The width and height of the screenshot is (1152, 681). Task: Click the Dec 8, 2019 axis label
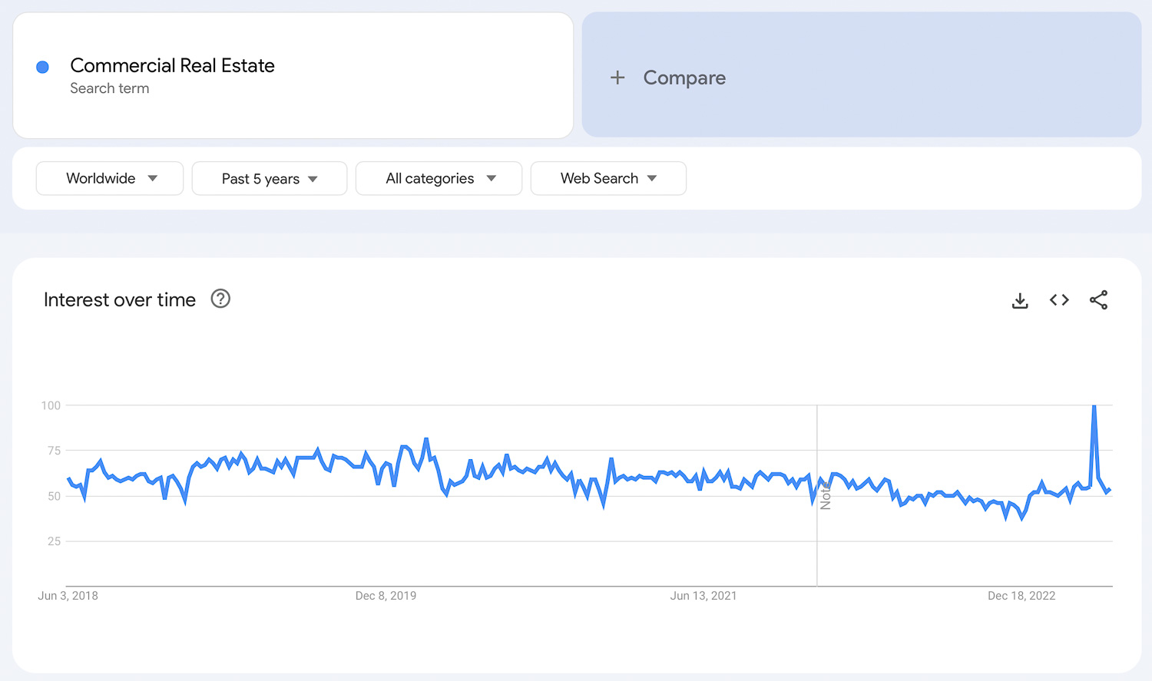pos(386,596)
